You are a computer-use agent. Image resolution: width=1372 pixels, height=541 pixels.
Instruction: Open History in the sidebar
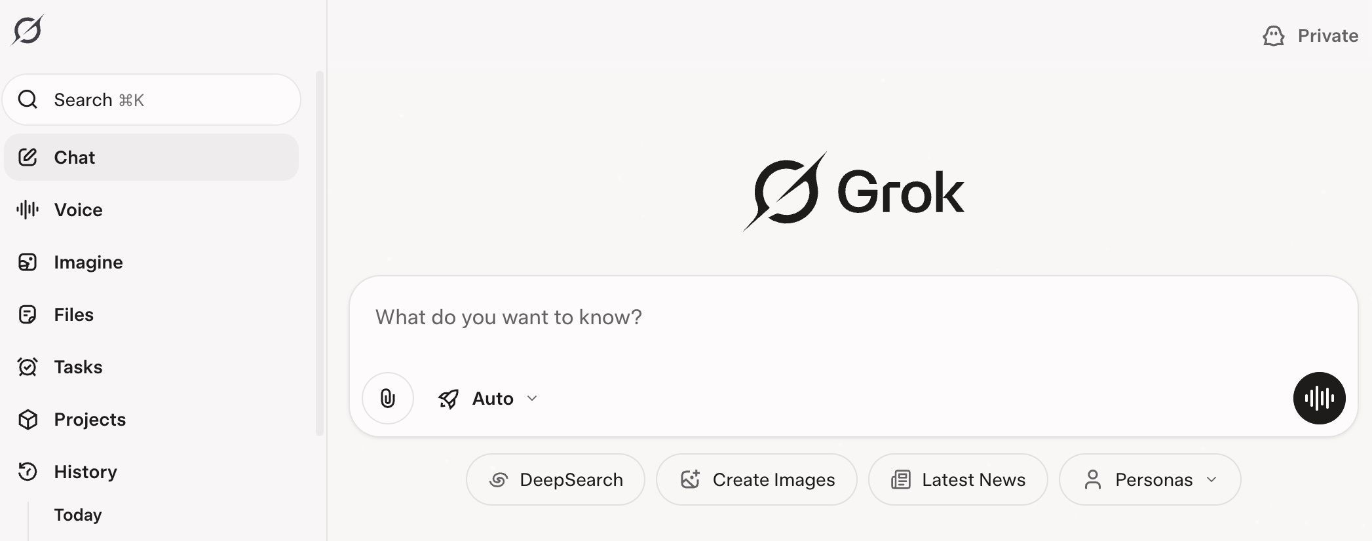click(x=85, y=472)
